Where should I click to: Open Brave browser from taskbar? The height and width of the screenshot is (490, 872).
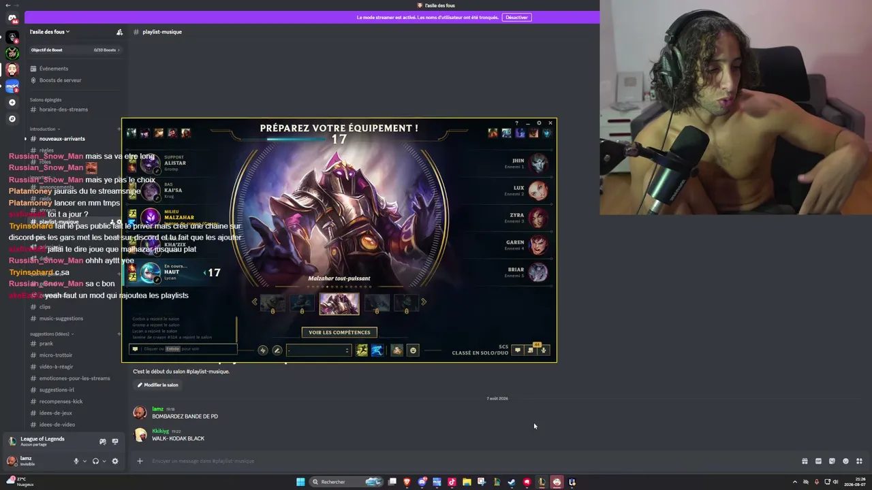point(407,482)
